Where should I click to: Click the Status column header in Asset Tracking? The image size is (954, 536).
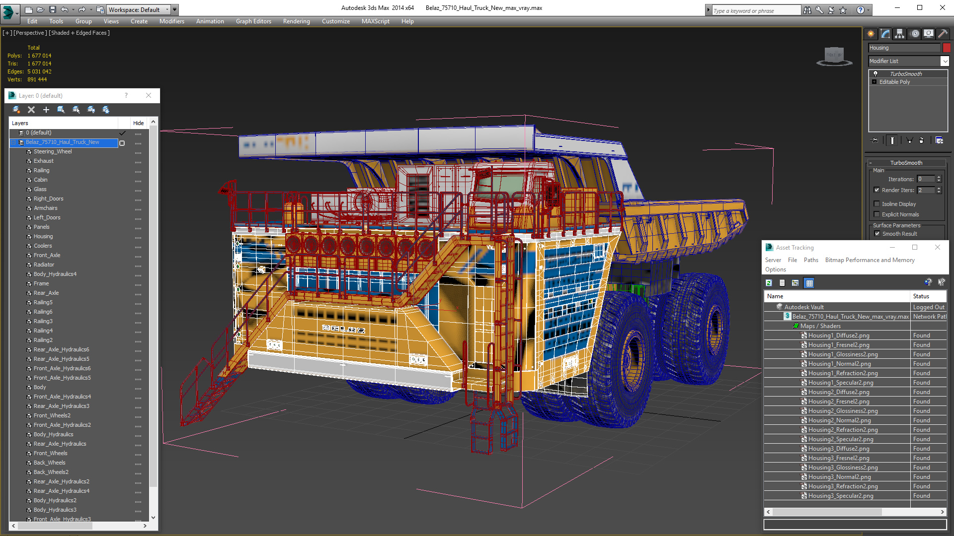pyautogui.click(x=929, y=296)
